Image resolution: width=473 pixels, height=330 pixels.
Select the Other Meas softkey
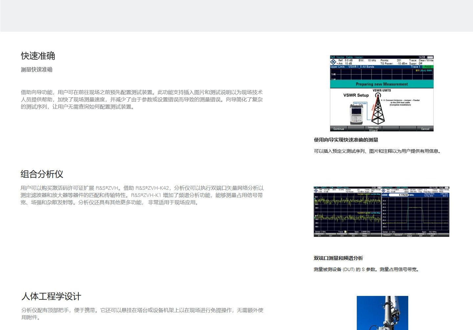click(x=365, y=235)
